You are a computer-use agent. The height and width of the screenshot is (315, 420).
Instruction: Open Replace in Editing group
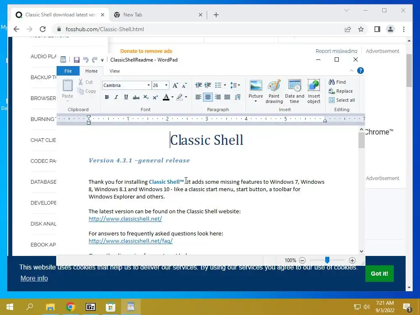point(340,91)
